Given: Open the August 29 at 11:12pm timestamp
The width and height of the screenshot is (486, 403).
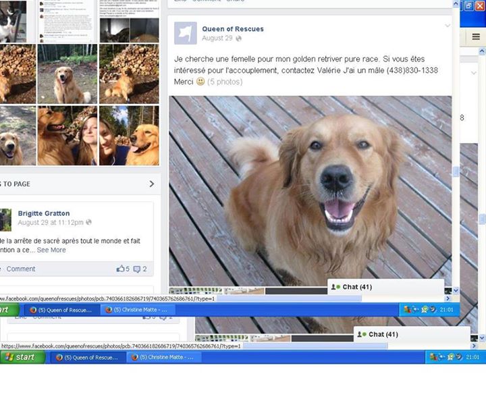Looking at the screenshot, I should [51, 222].
